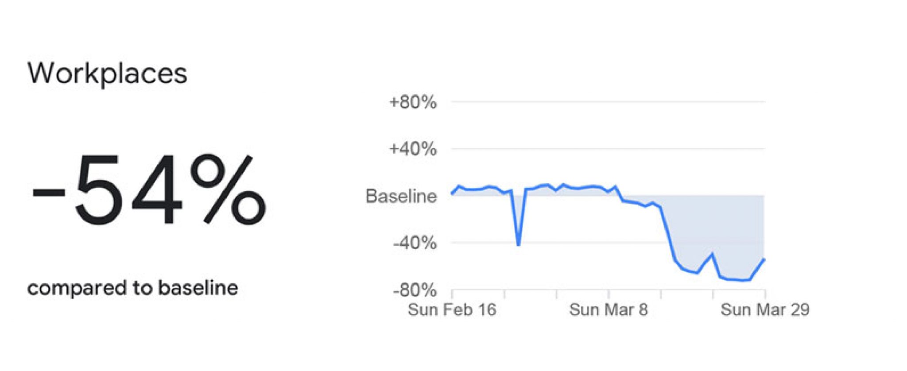Click the -40% y-axis label

[415, 243]
